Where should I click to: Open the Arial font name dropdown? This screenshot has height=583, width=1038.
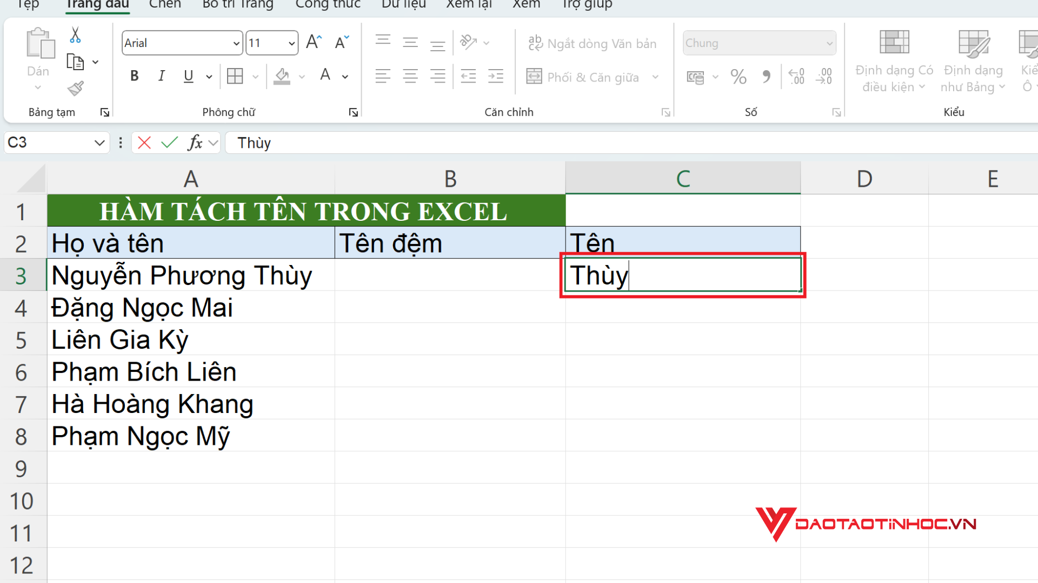(236, 43)
